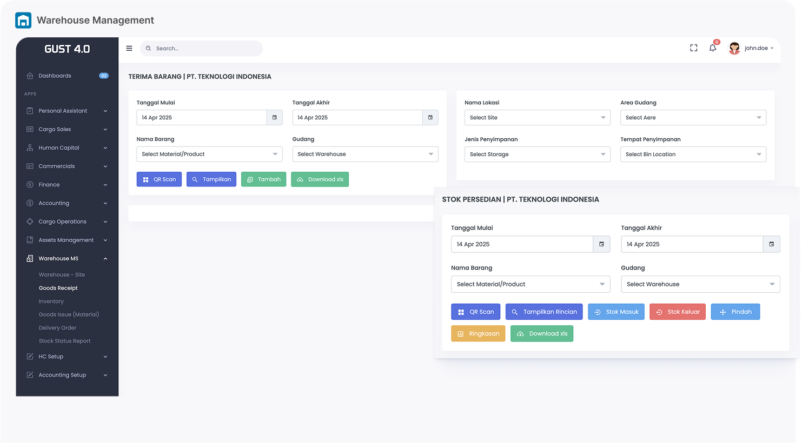Image resolution: width=809 pixels, height=443 pixels.
Task: Click the Tambah button
Action: tap(263, 179)
